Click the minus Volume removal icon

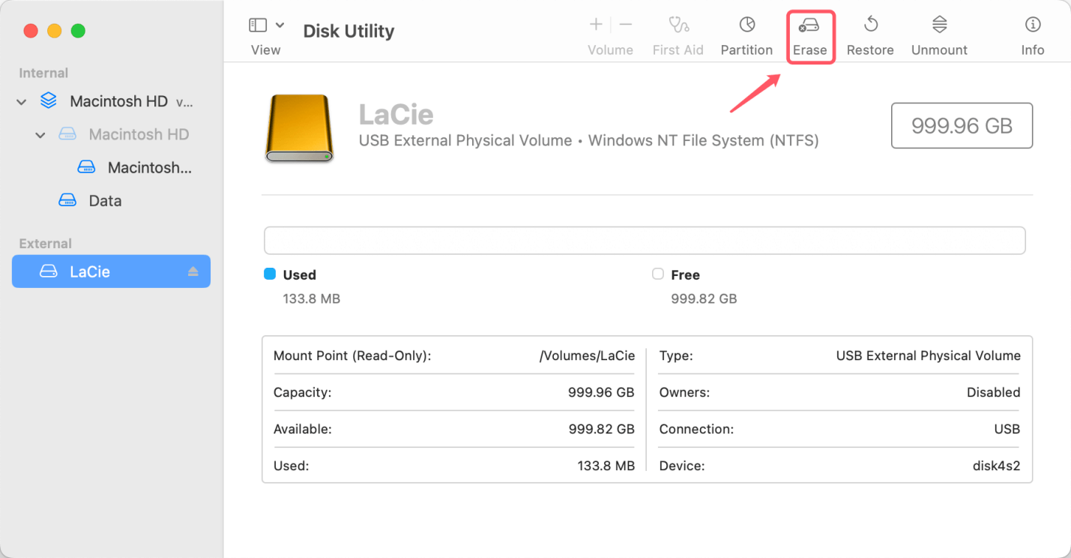tap(625, 24)
